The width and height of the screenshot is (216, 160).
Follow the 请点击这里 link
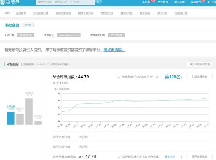pyautogui.click(x=114, y=50)
